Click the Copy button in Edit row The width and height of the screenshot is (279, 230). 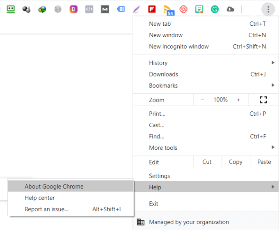[236, 162]
